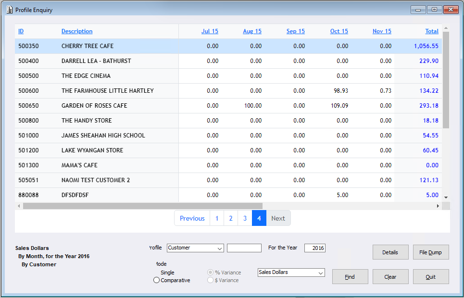Open results page 3
Image resolution: width=464 pixels, height=298 pixels.
pos(245,218)
